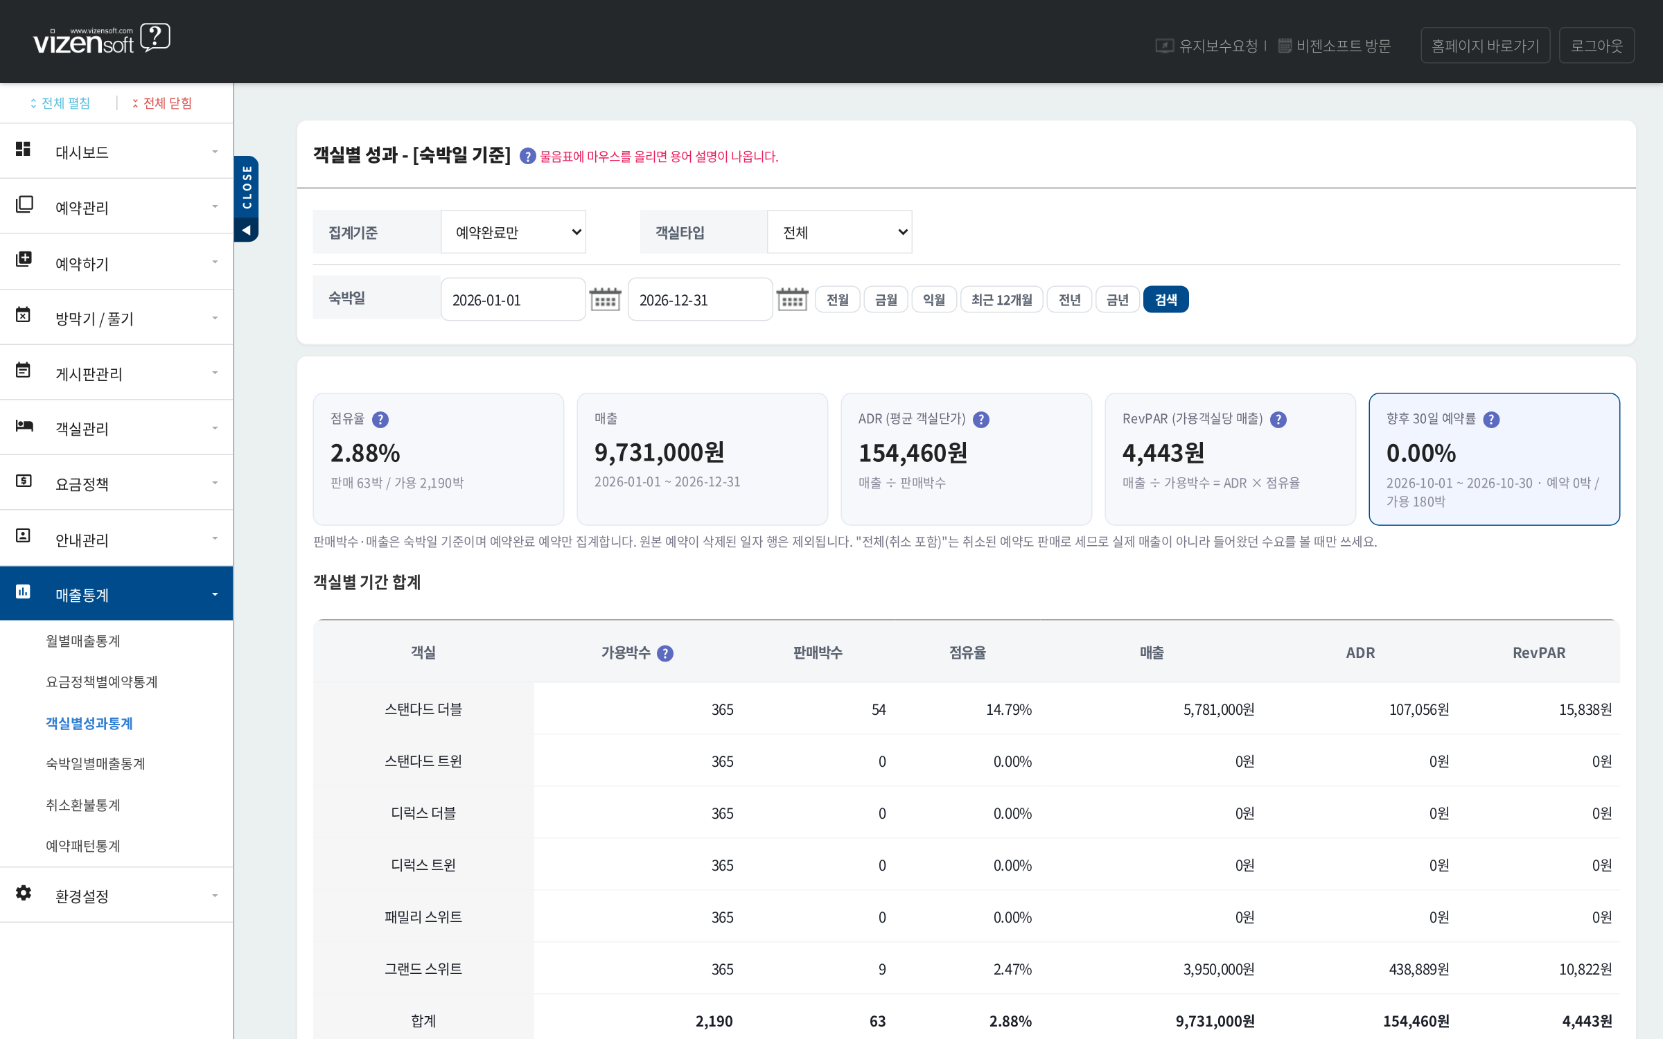Viewport: 1663px width, 1039px height.
Task: Click the vizensoft logo
Action: [x=102, y=39]
